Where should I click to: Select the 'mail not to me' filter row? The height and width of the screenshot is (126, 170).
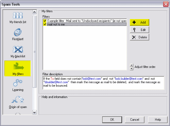[87, 24]
